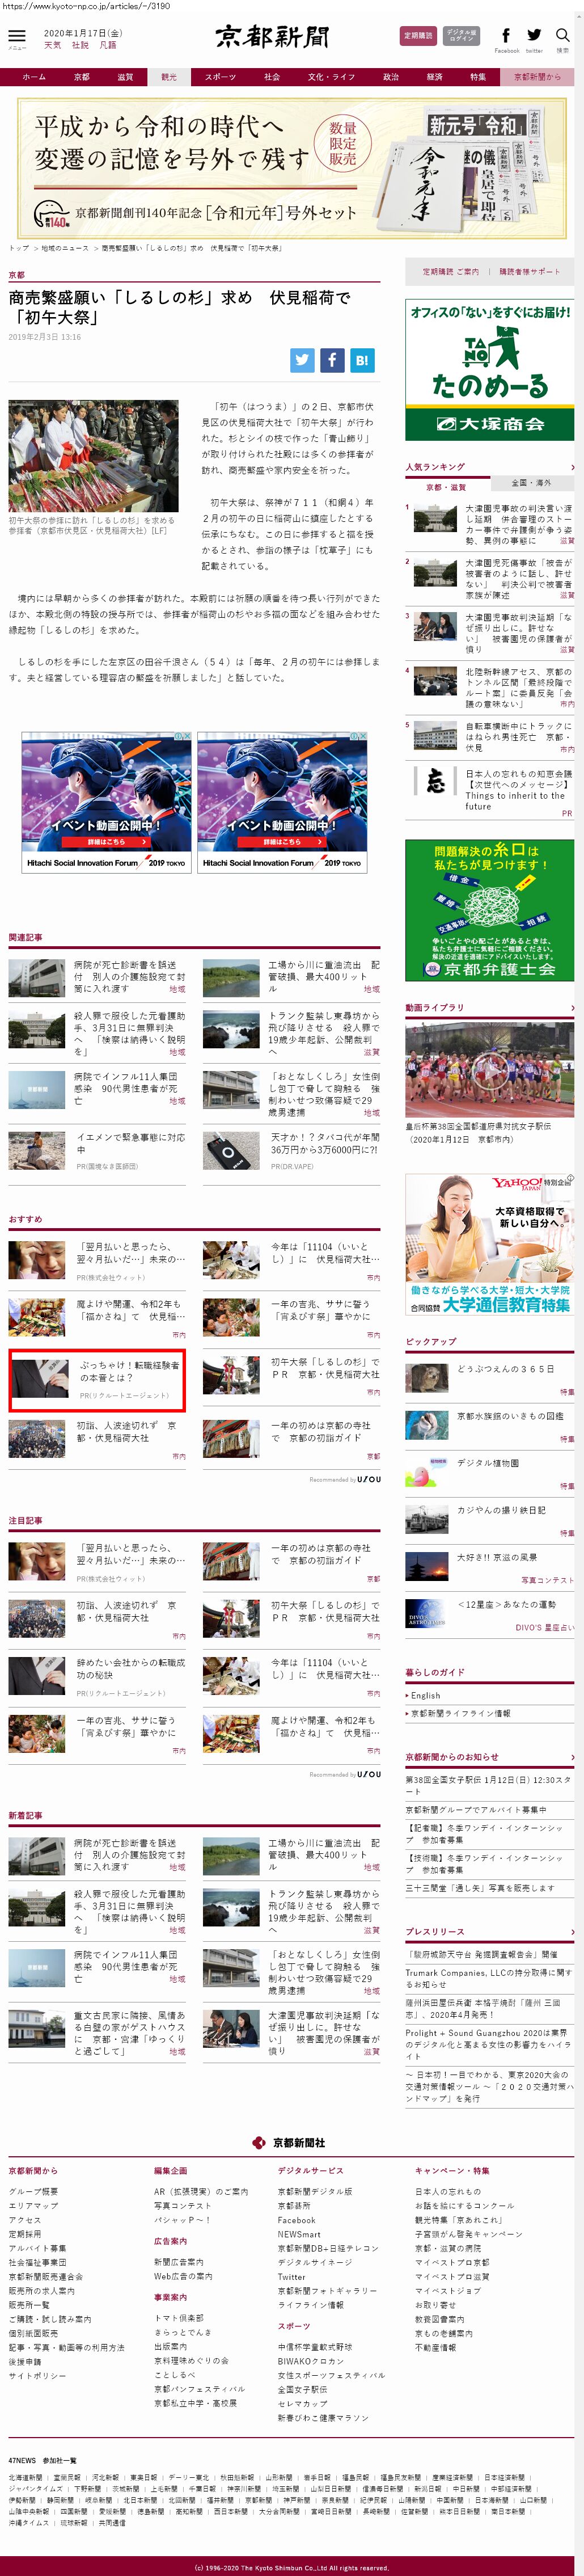
Task: Select the 京都・滋賀 ranking tab
Action: click(446, 487)
